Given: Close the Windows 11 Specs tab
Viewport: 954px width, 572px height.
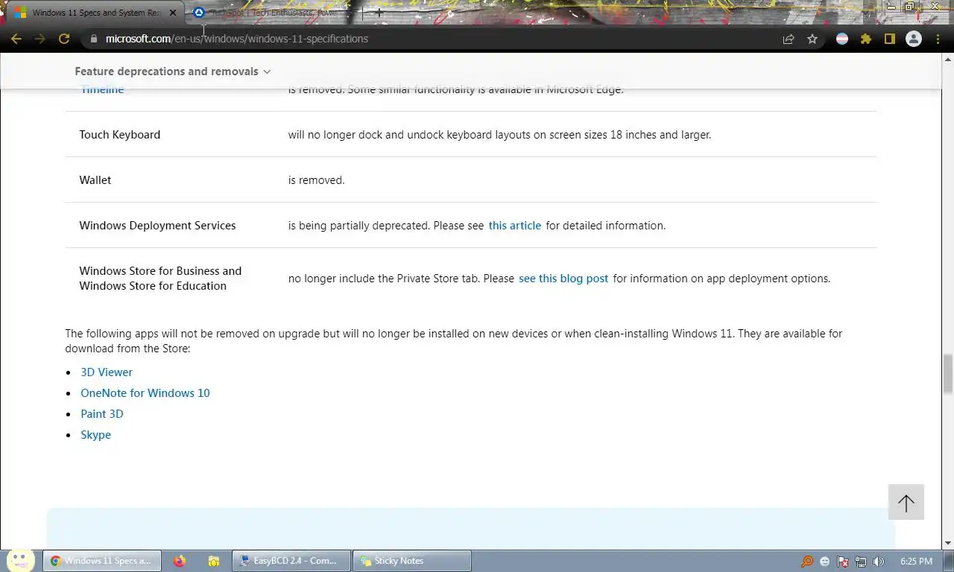Looking at the screenshot, I should point(173,13).
